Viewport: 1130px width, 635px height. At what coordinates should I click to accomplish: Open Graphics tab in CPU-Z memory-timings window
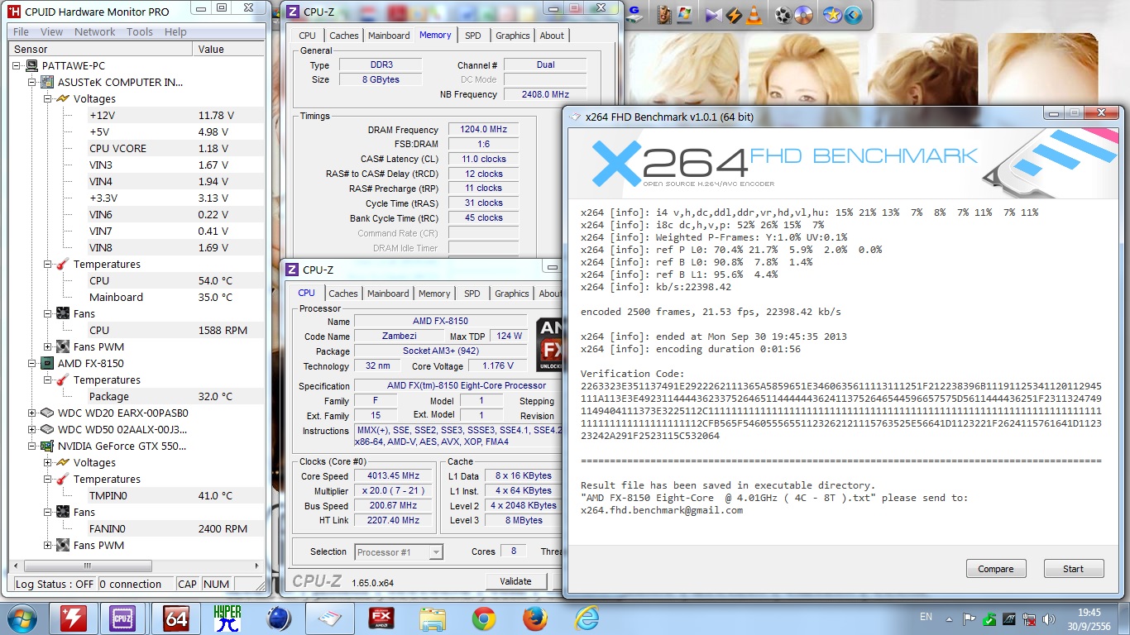513,36
